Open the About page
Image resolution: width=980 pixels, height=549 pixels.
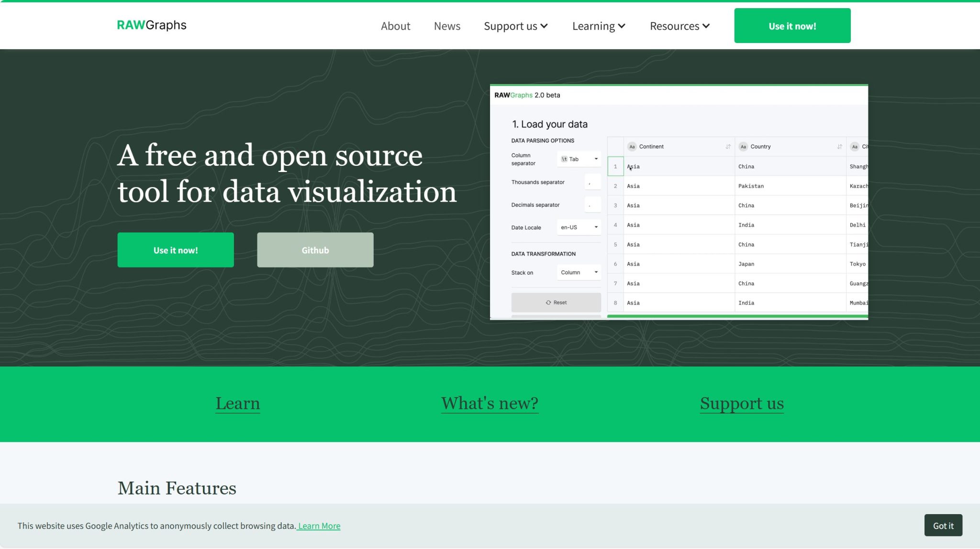(395, 26)
